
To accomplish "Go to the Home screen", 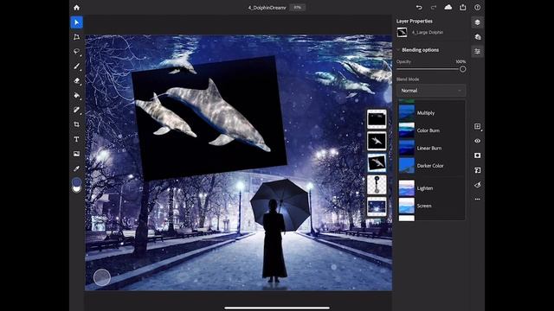I will [77, 8].
